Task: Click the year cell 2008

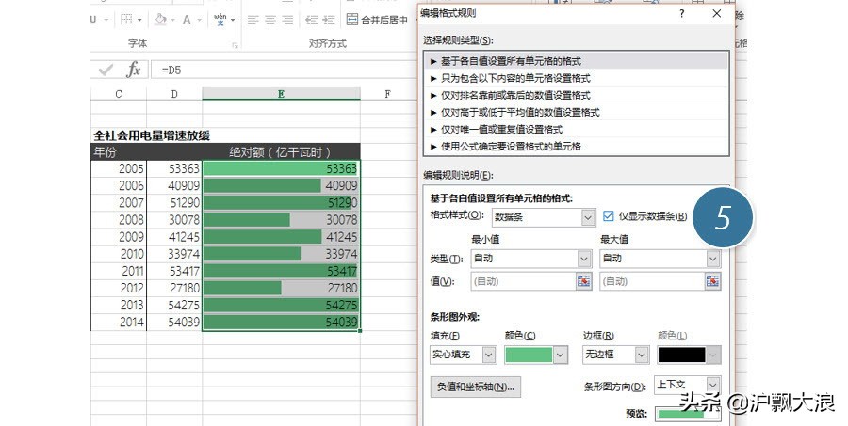Action: point(119,220)
